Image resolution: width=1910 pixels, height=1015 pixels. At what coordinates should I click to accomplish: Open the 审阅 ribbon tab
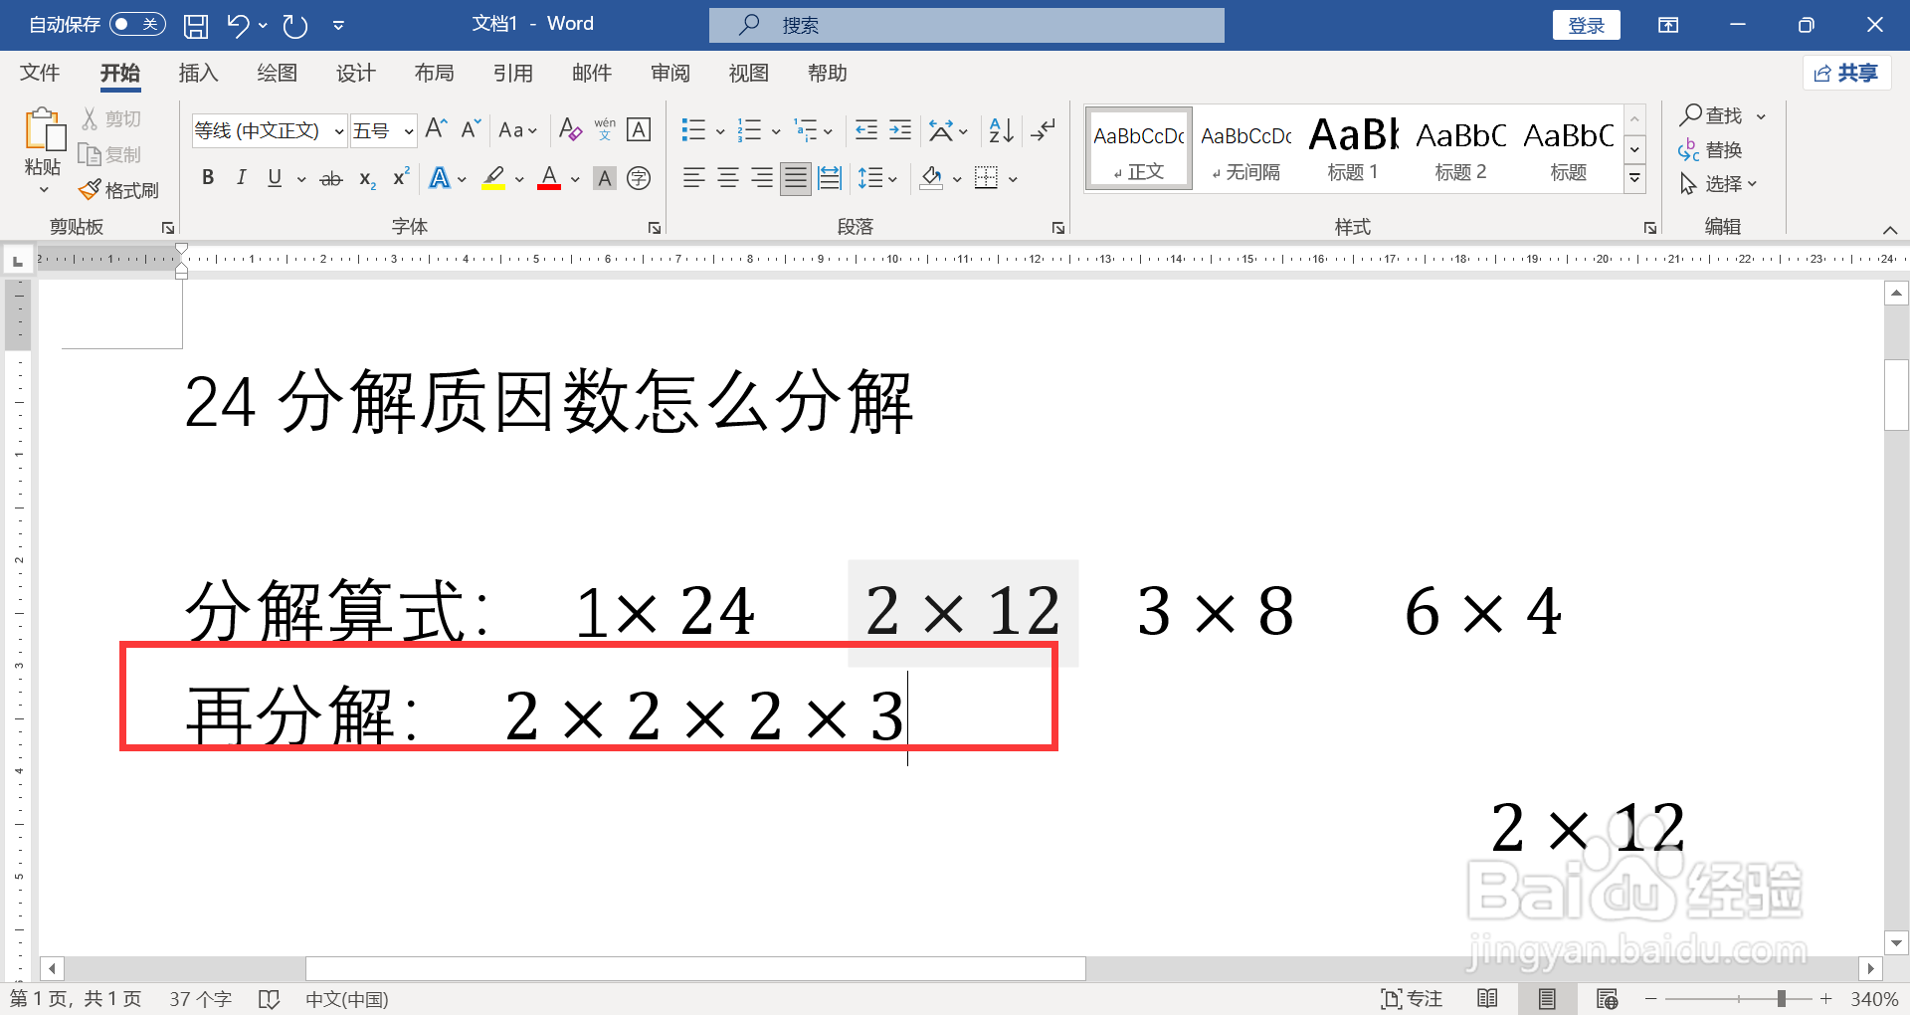669,73
